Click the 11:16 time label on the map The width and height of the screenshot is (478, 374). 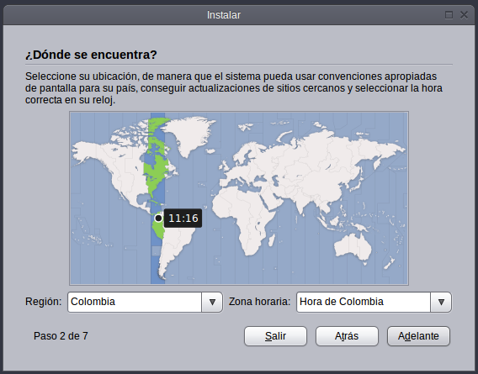point(183,218)
